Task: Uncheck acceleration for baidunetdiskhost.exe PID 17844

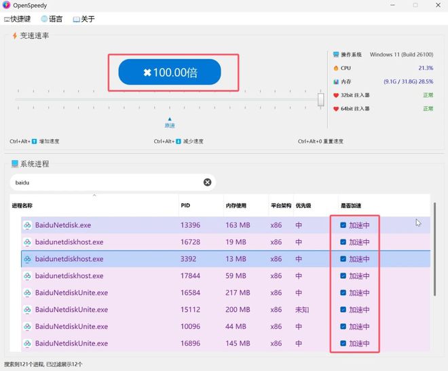Action: coord(343,275)
